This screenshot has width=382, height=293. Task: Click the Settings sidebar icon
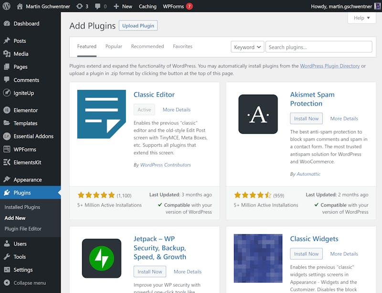coord(7,270)
